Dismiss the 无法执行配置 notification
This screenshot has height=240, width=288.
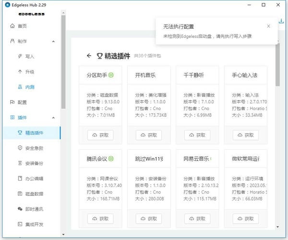(x=268, y=26)
